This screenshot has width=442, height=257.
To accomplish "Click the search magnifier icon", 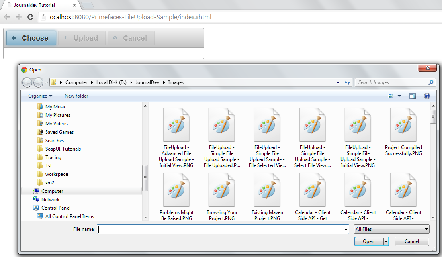I will (x=431, y=82).
